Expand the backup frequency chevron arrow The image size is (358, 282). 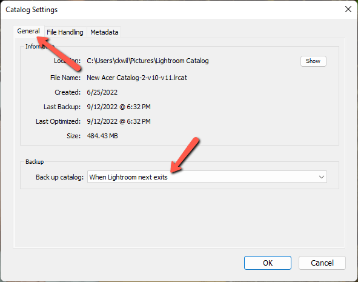click(x=322, y=177)
